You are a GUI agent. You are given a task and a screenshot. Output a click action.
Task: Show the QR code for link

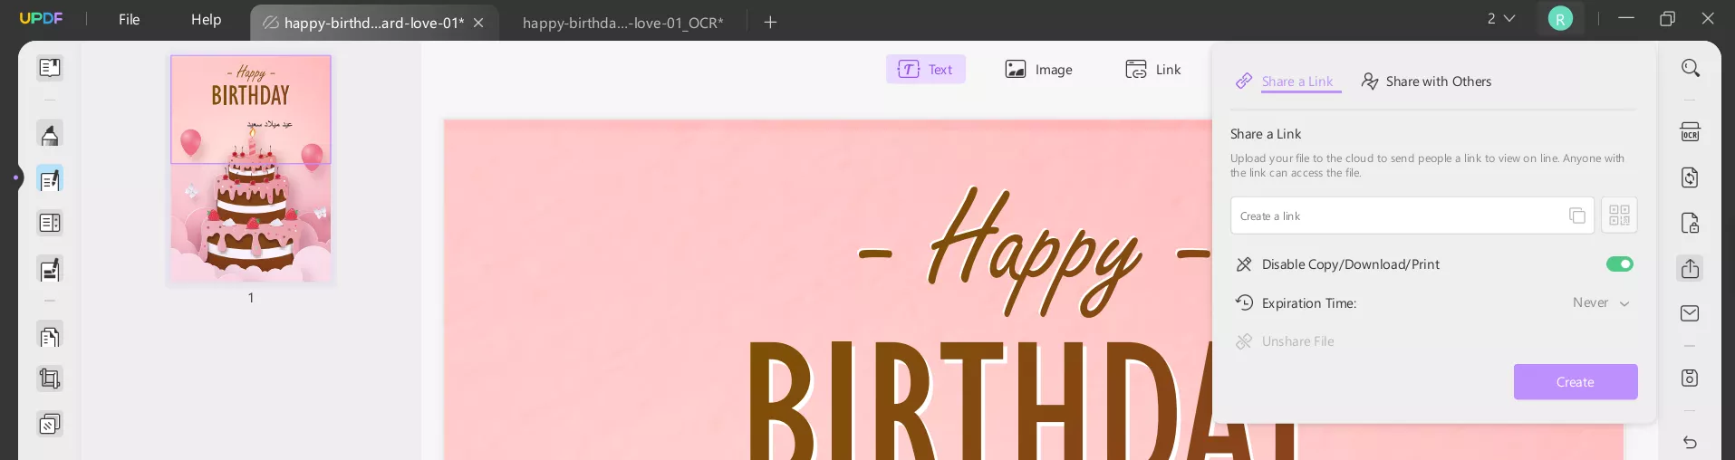pyautogui.click(x=1619, y=216)
